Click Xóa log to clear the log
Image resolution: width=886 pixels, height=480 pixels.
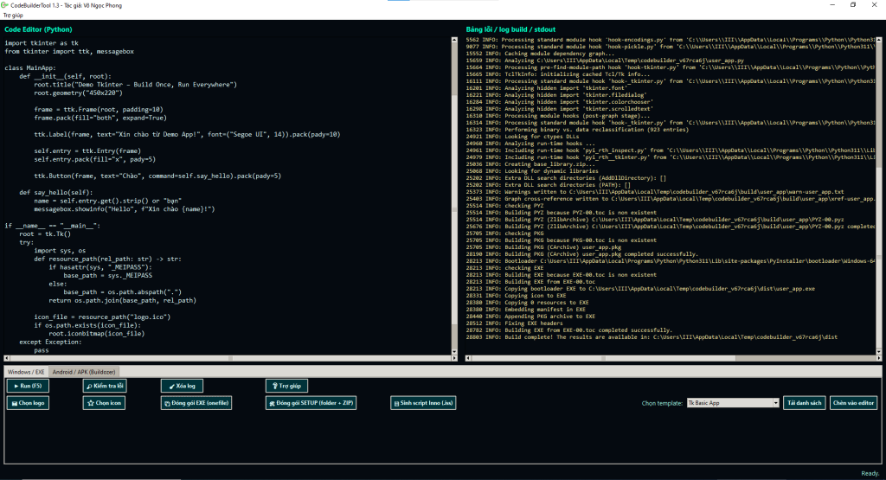tap(183, 385)
